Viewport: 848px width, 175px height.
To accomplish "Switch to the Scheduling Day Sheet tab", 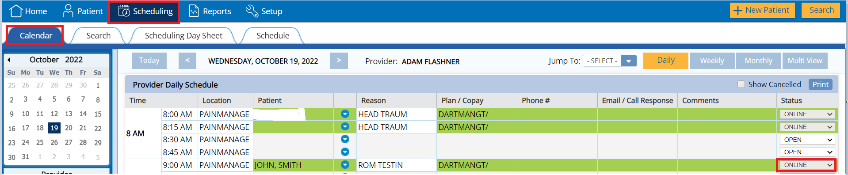I will click(x=183, y=36).
